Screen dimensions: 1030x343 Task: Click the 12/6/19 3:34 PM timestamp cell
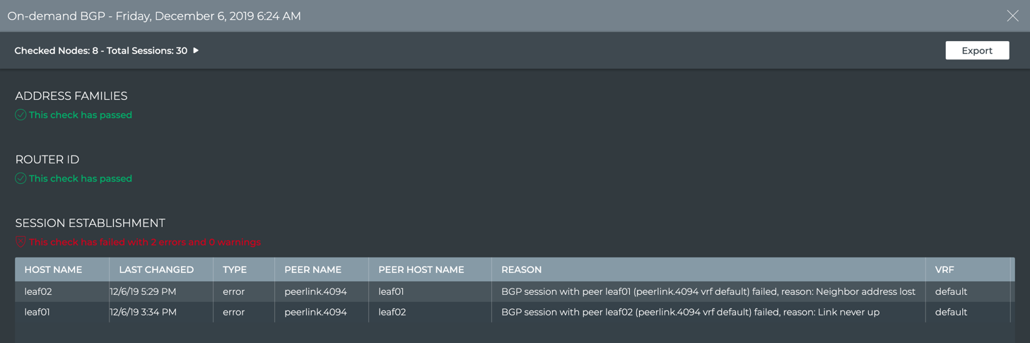[x=144, y=312]
